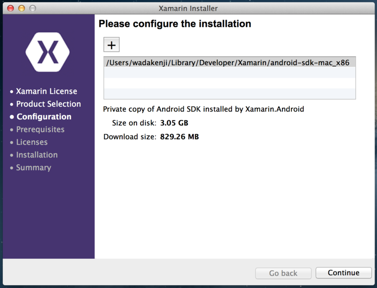Select the Xamarin License step
The height and width of the screenshot is (288, 377).
pos(46,91)
